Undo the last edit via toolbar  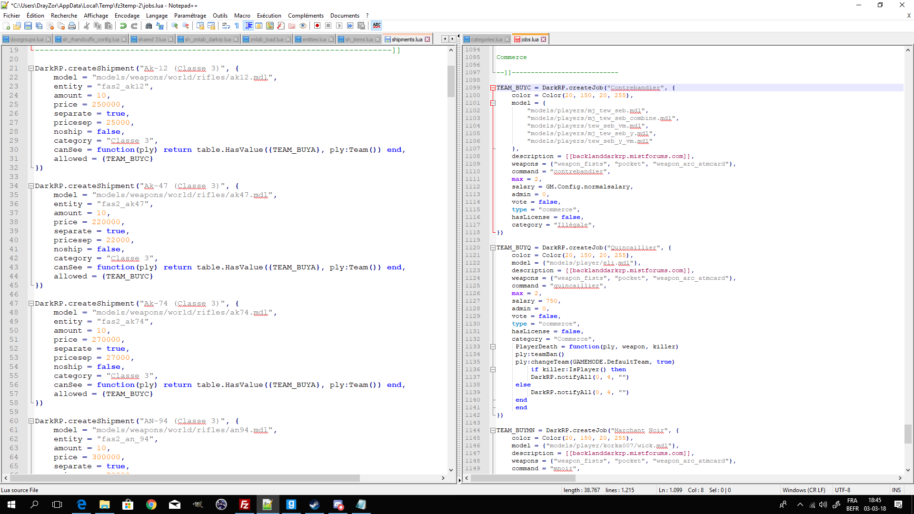(x=123, y=26)
